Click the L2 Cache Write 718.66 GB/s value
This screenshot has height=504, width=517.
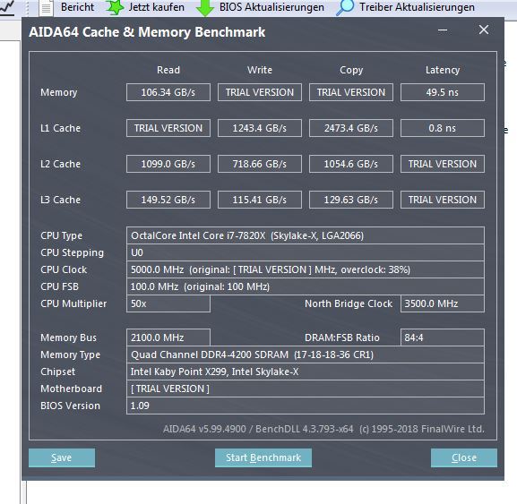(260, 164)
